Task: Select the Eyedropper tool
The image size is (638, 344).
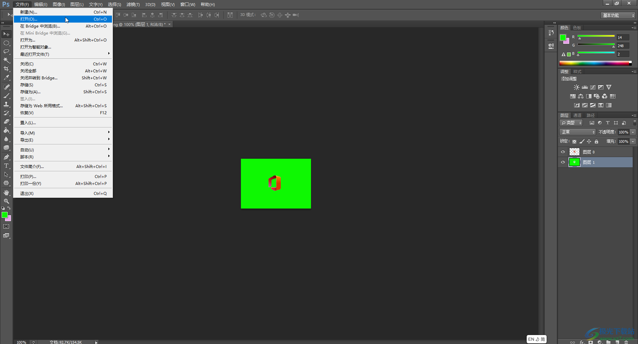Action: click(6, 77)
